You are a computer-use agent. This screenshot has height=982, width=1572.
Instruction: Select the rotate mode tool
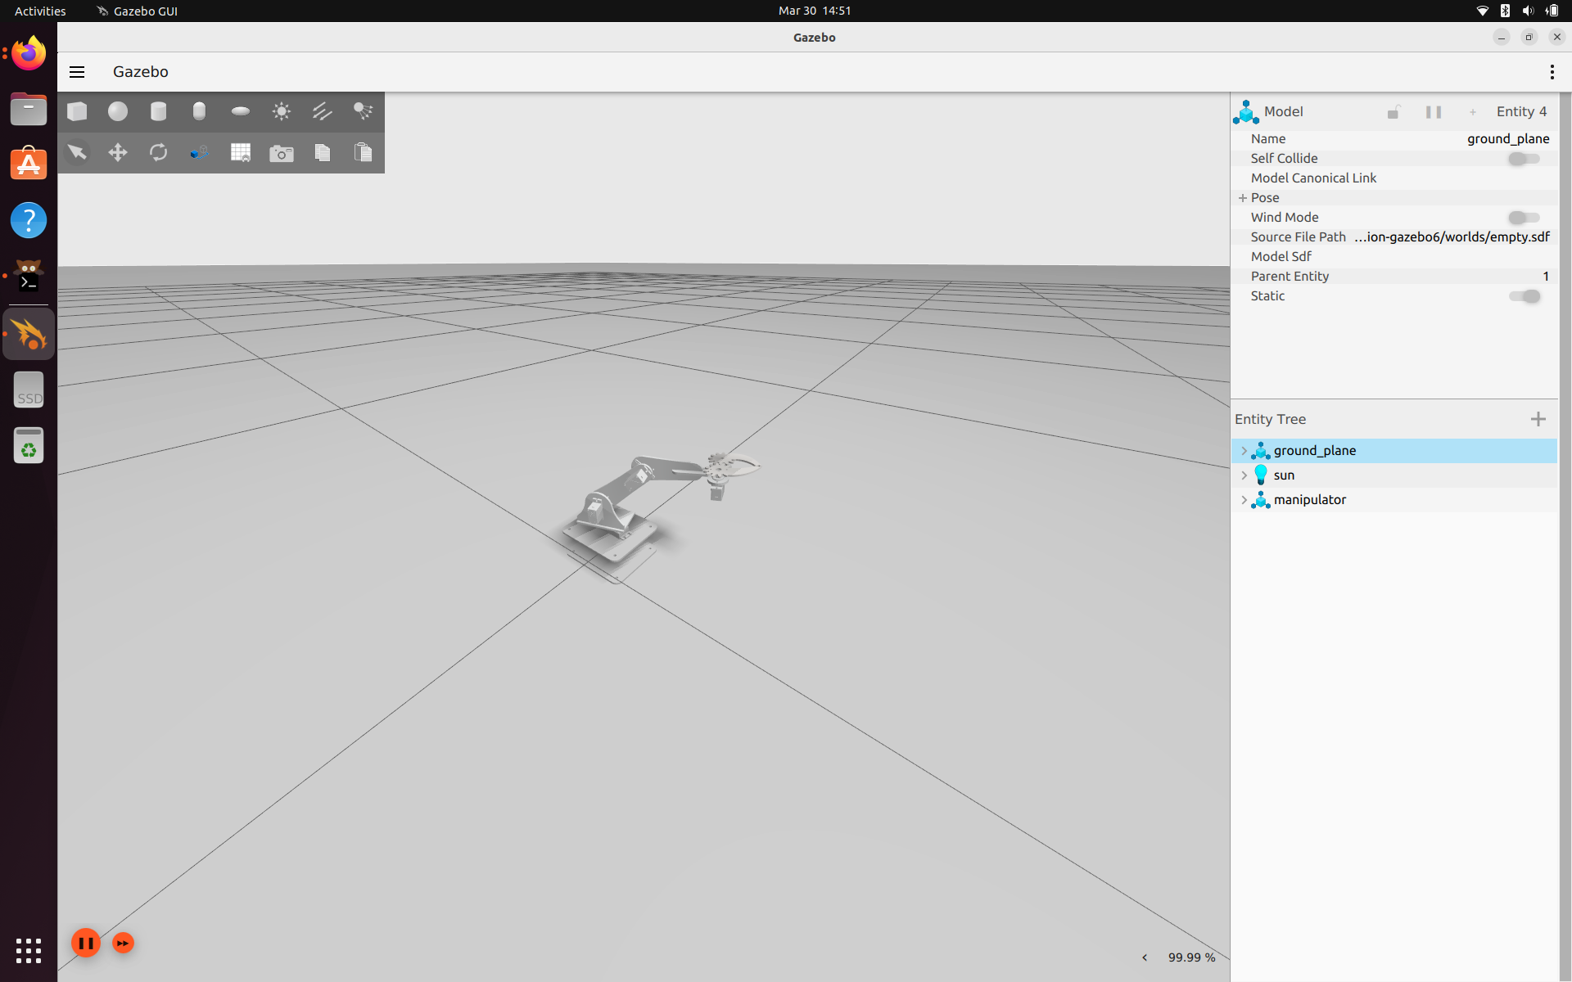point(159,152)
